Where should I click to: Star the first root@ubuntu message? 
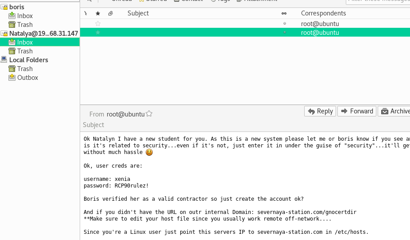pyautogui.click(x=98, y=23)
